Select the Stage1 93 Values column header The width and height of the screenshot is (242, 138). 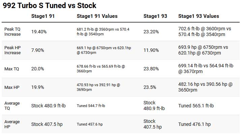point(199,16)
